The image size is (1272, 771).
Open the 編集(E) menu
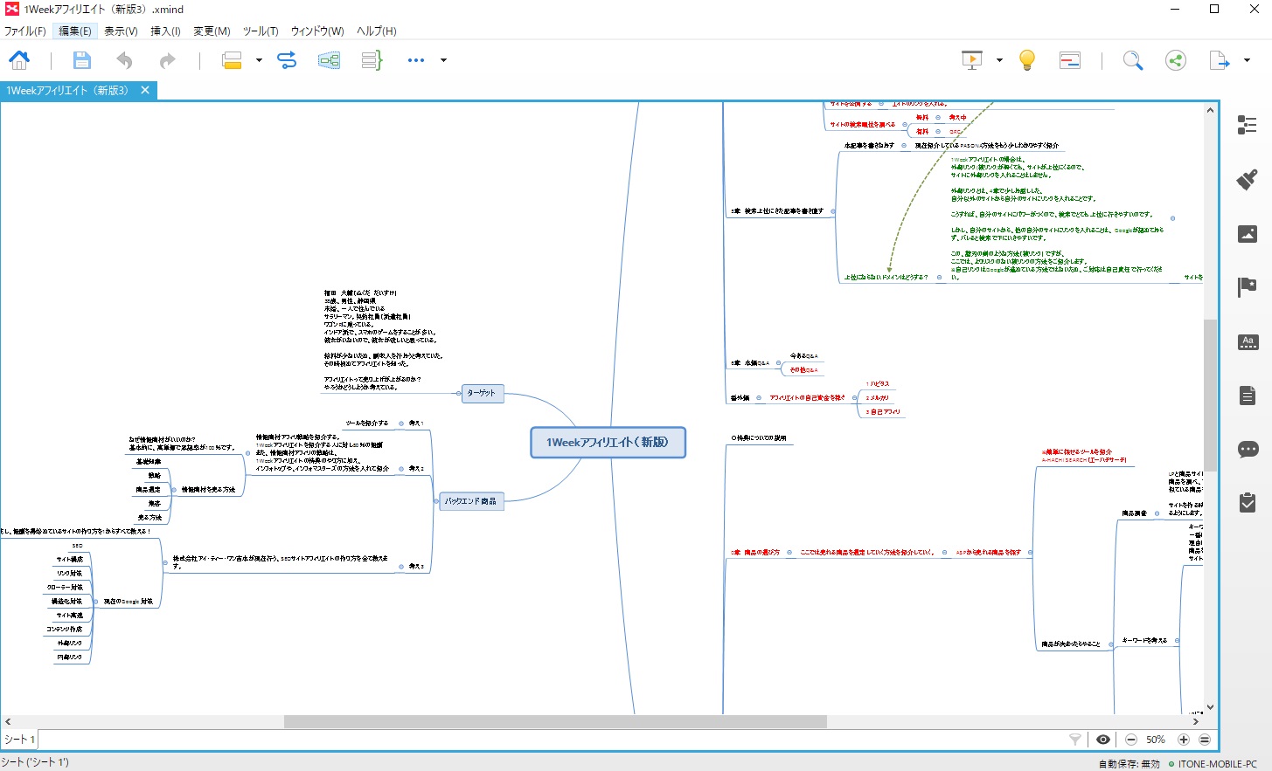[74, 31]
